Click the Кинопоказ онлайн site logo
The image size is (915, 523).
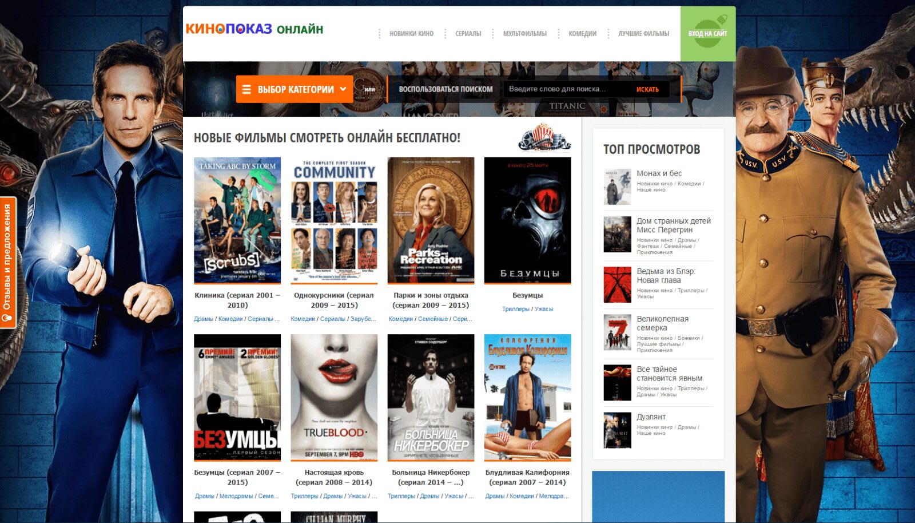tap(254, 29)
